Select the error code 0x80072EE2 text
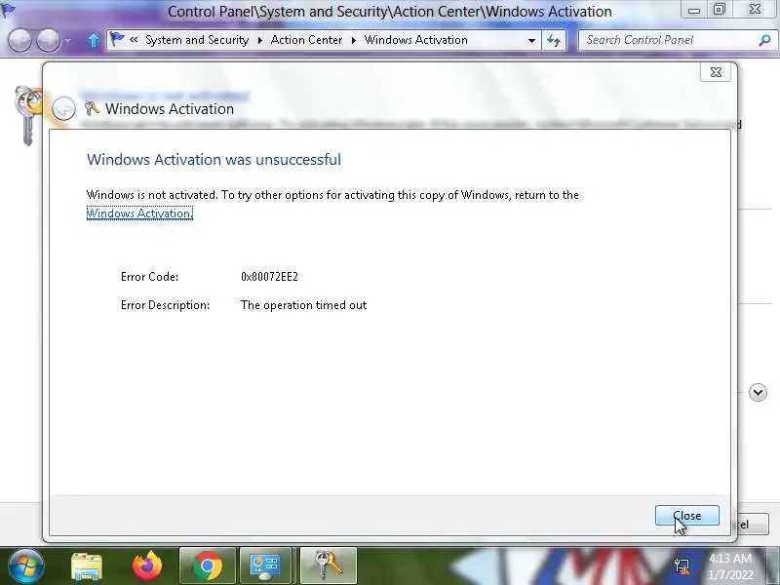This screenshot has height=585, width=780. pos(269,277)
